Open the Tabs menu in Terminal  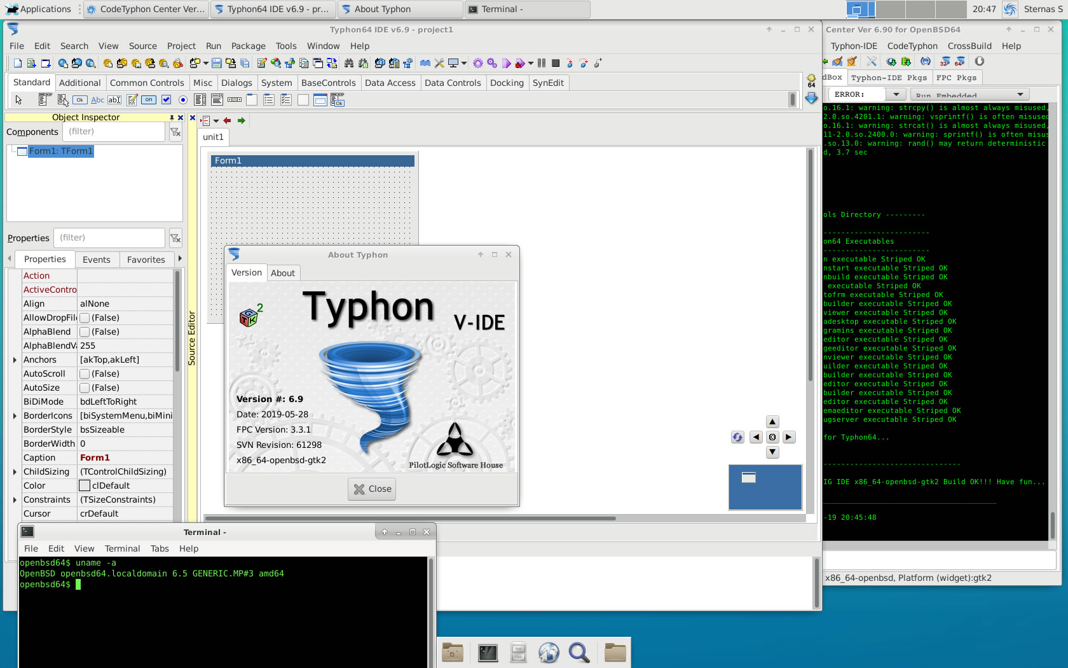(160, 548)
